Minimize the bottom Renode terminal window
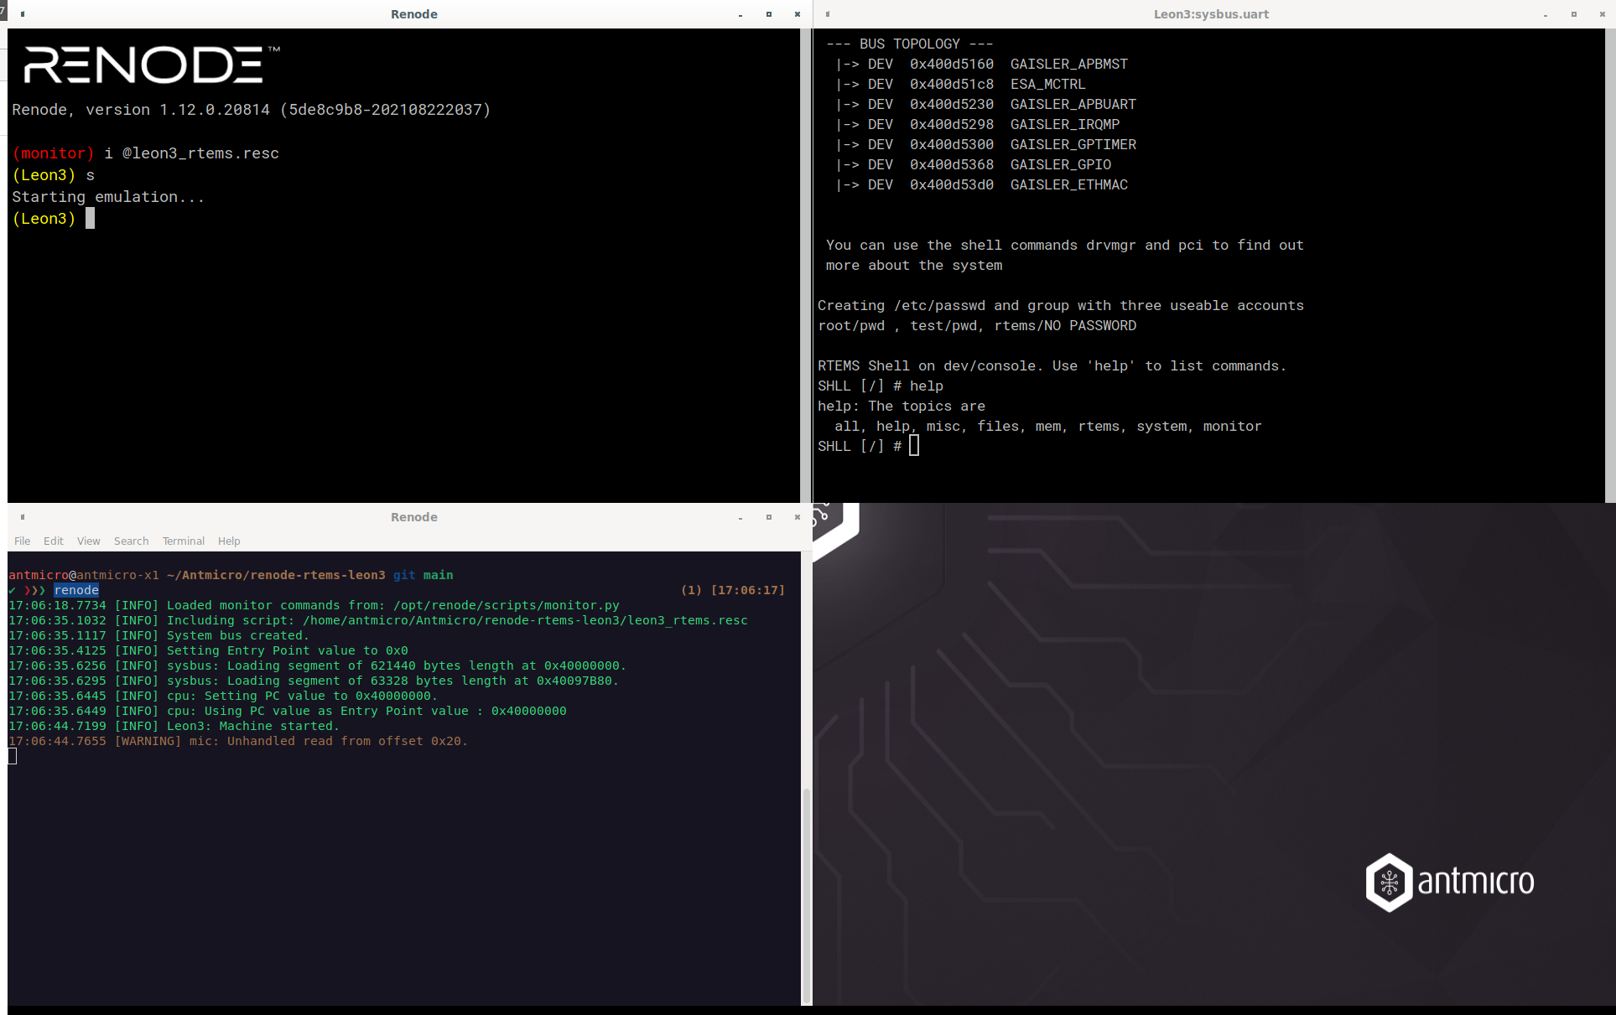 tap(740, 517)
